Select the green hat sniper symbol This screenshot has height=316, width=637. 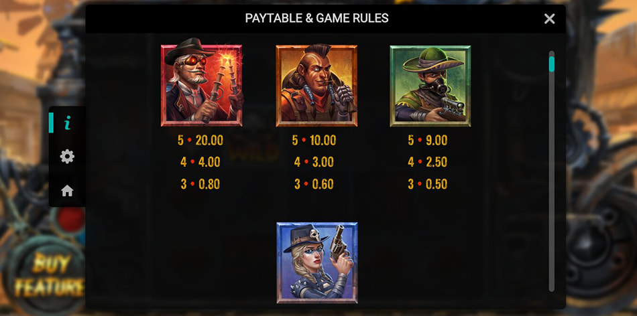pos(430,86)
